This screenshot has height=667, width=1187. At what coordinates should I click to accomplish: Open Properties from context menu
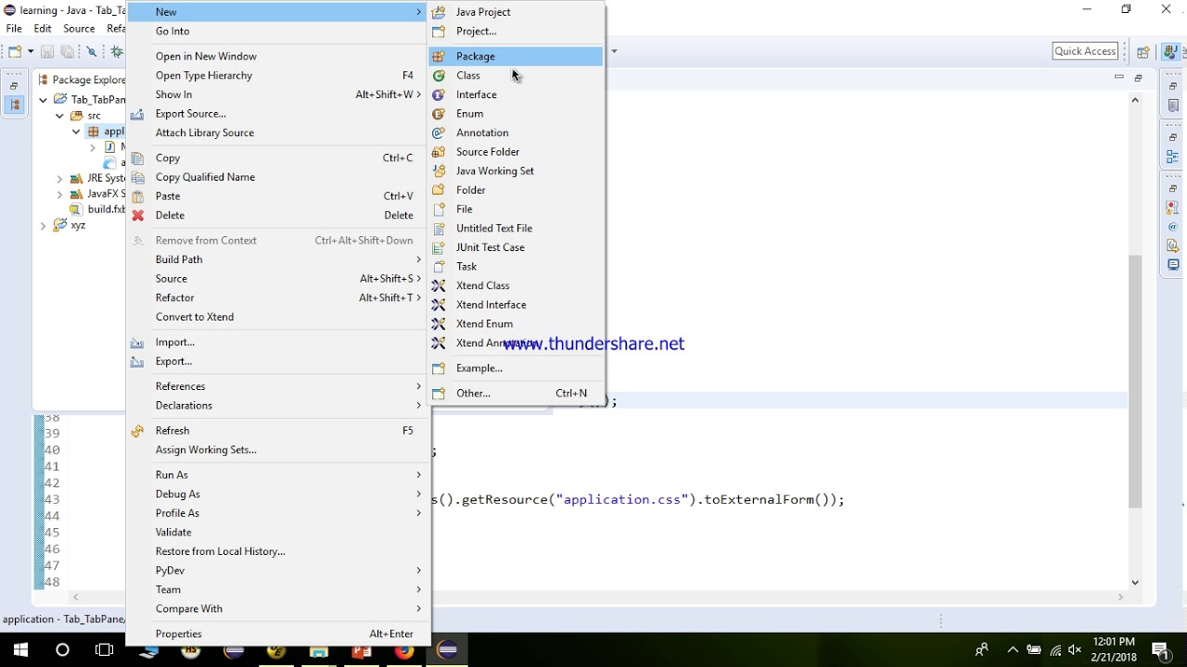click(x=277, y=635)
